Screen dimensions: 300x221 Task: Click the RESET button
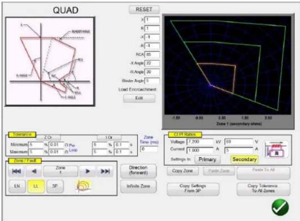144,10
